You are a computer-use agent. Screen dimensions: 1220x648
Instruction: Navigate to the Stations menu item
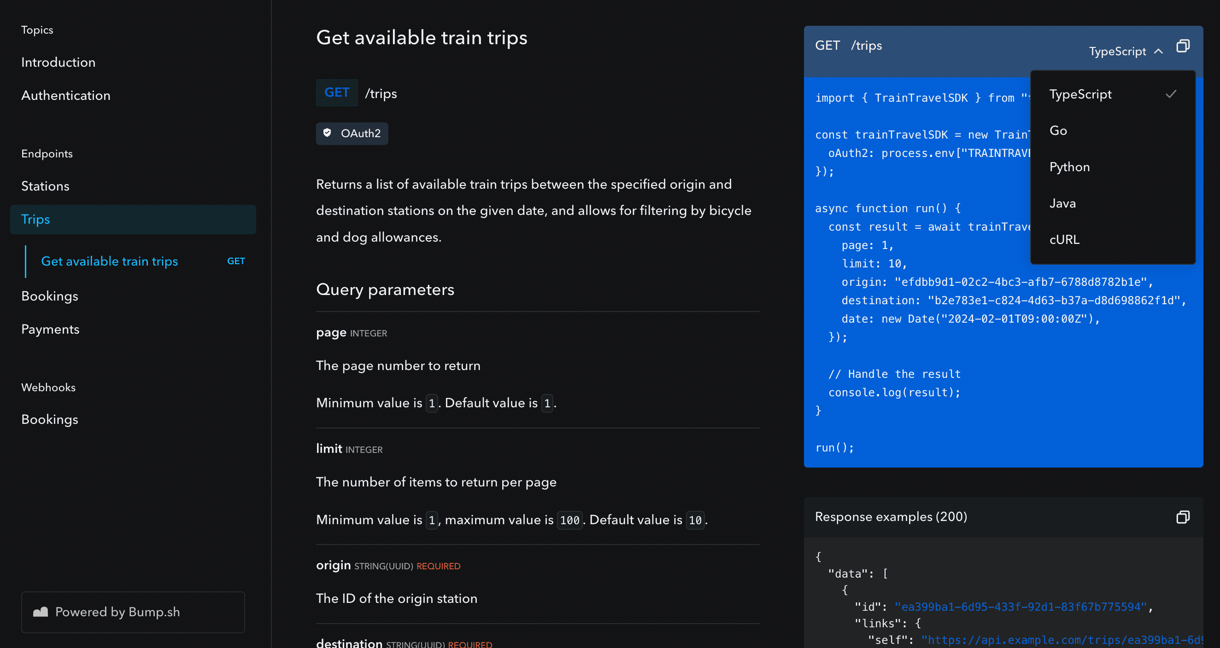(x=45, y=185)
